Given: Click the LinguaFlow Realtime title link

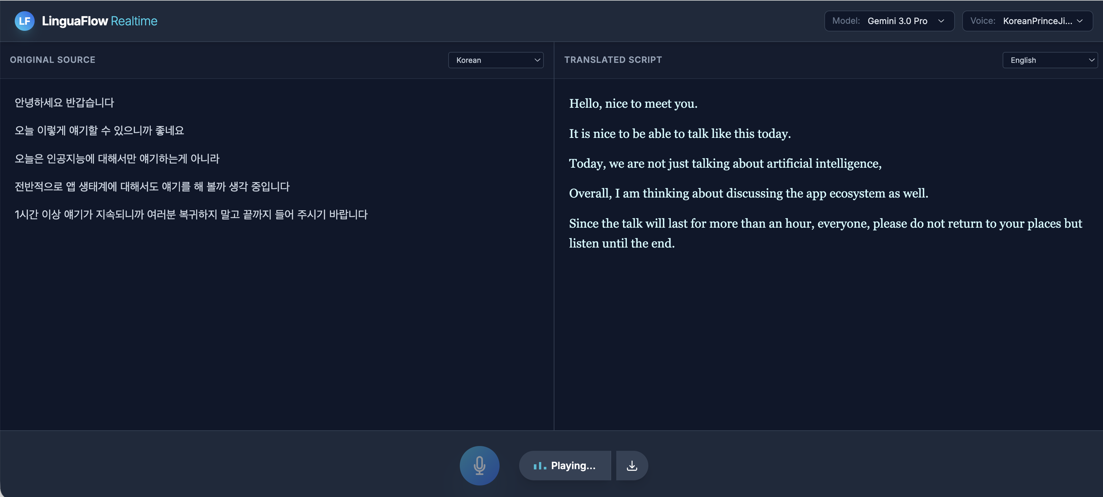Looking at the screenshot, I should click(x=99, y=21).
